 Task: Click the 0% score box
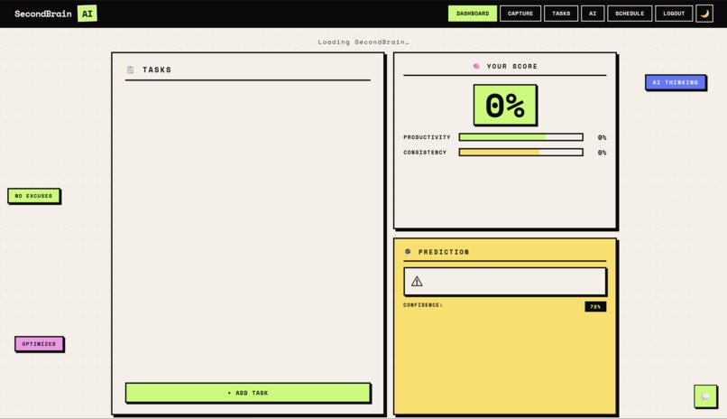point(505,105)
